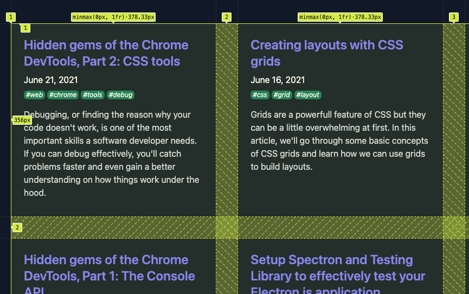Click the grid column line 3 label
This screenshot has width=469, height=294.
click(x=454, y=17)
